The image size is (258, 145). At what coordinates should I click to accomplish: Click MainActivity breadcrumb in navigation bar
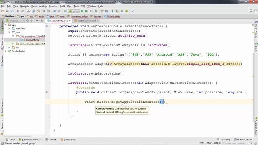click(x=112, y=16)
